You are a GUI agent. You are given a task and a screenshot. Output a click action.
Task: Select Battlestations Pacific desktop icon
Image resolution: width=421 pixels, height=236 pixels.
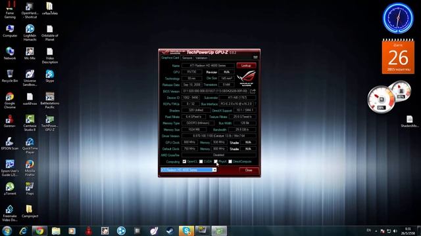(x=50, y=100)
